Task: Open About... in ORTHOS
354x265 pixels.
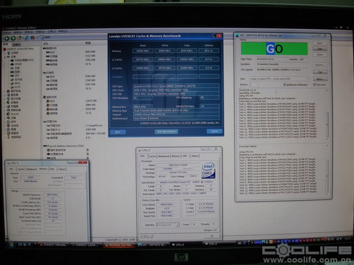Action: click(320, 79)
